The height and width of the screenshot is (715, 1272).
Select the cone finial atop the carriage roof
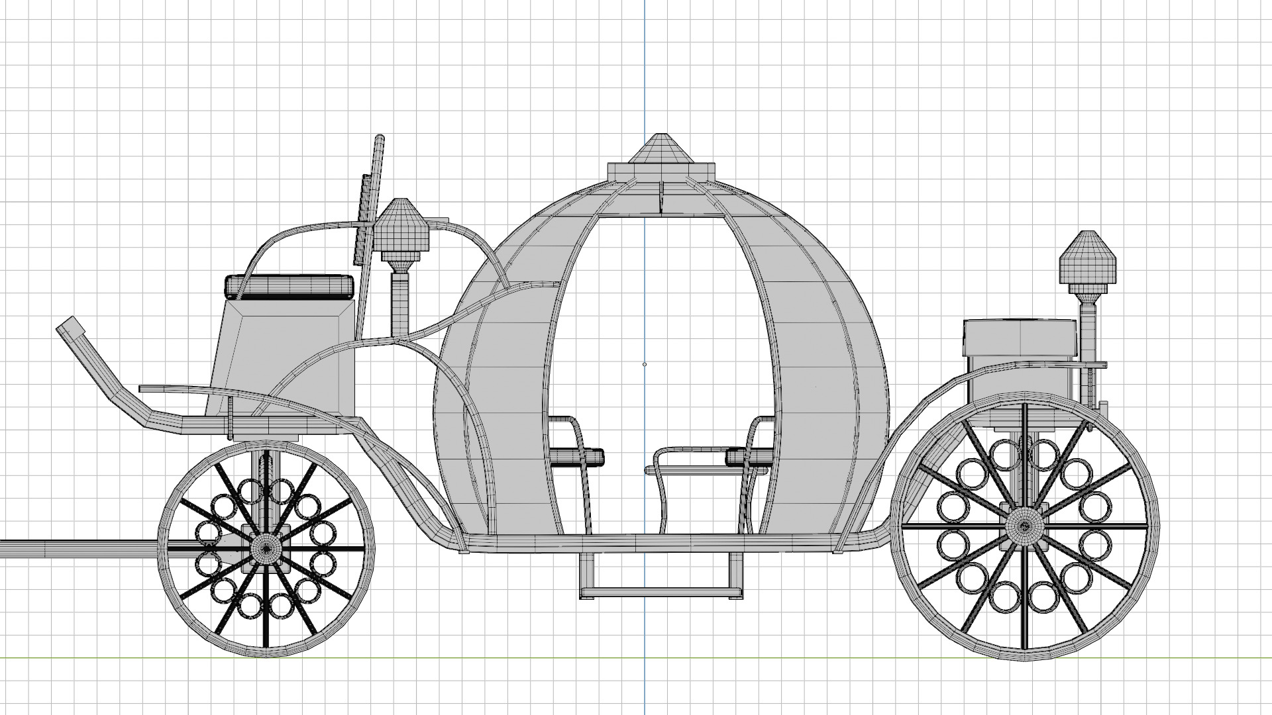coord(660,148)
